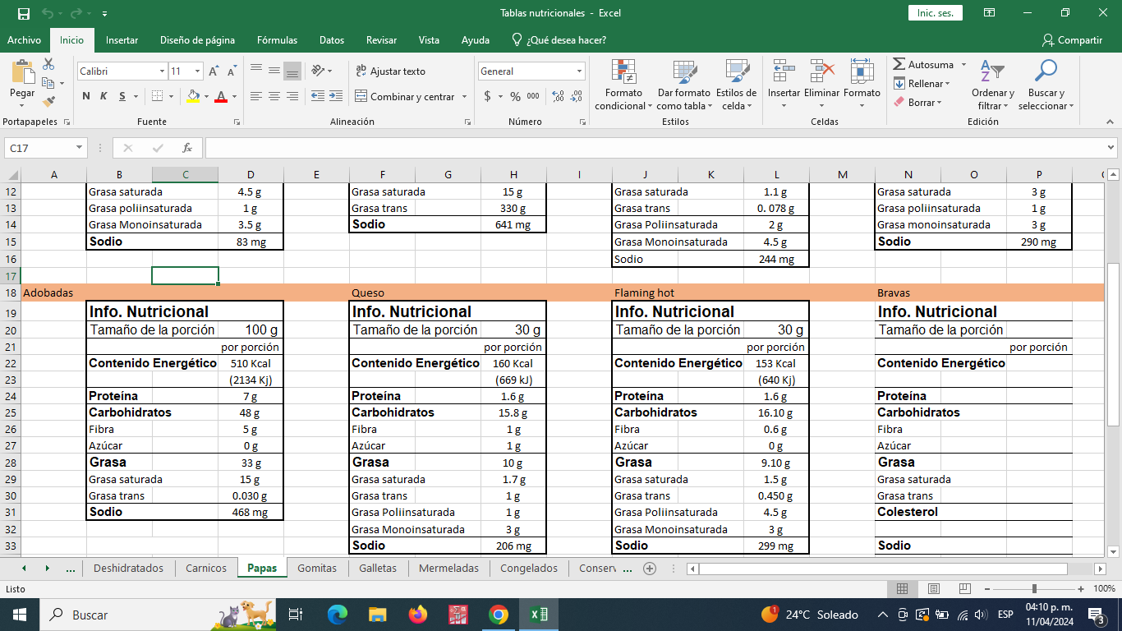Click the zoom slider handle
The width and height of the screenshot is (1122, 631).
(x=1034, y=588)
